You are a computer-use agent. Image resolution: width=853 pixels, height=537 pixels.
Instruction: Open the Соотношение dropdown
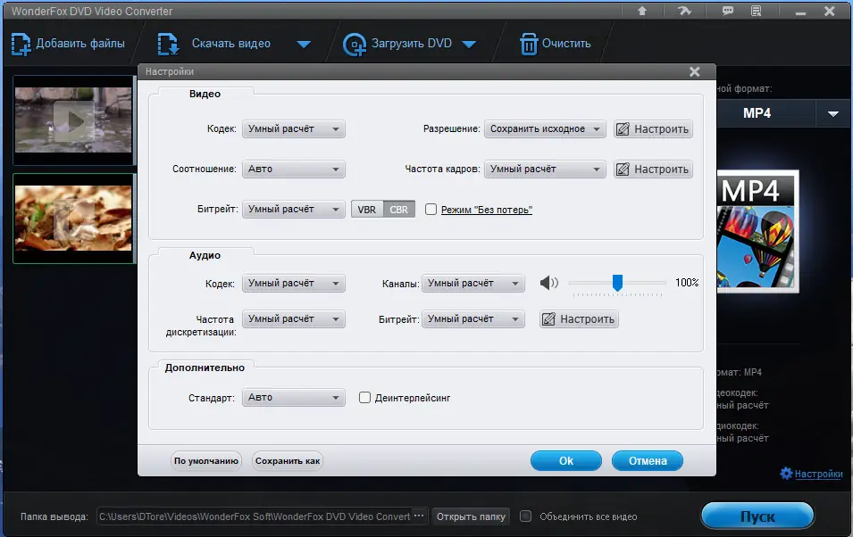tap(293, 169)
